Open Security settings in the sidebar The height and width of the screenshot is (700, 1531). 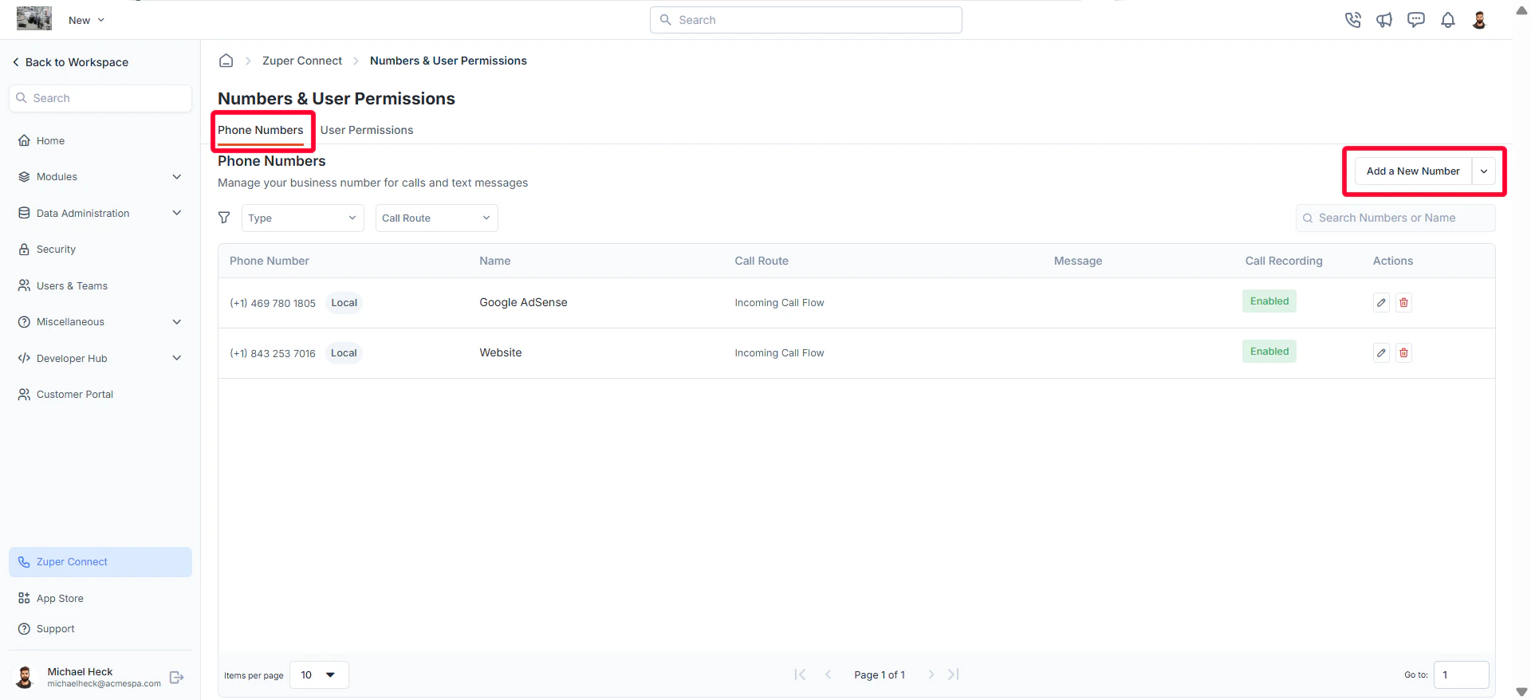[x=56, y=250]
